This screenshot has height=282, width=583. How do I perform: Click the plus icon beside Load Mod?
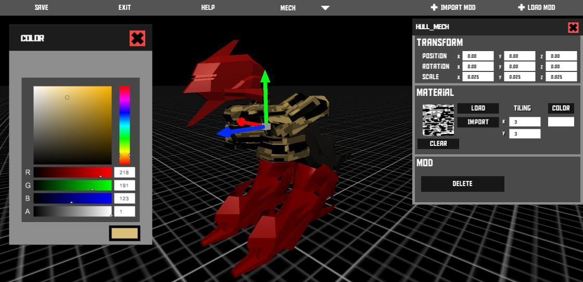point(521,7)
